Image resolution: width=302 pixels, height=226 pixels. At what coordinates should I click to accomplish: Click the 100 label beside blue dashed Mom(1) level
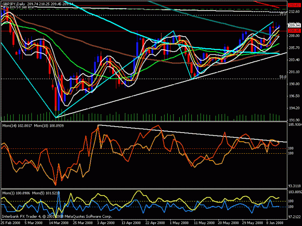291,207
